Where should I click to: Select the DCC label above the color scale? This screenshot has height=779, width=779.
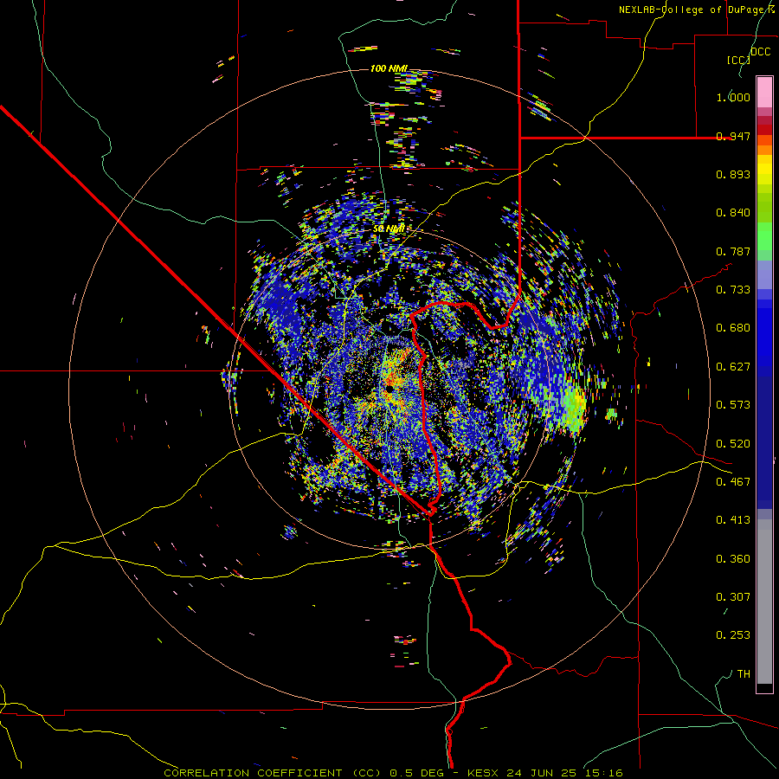tap(760, 52)
